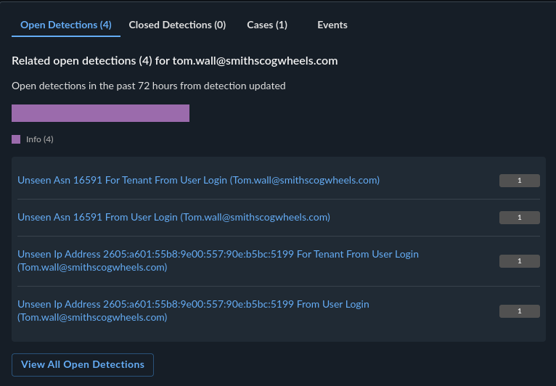Select the Open Detections (4) tab

(x=66, y=25)
